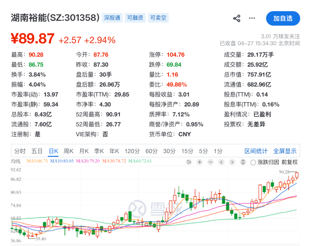Click the 深股通 tag
The image size is (311, 246).
112,18
